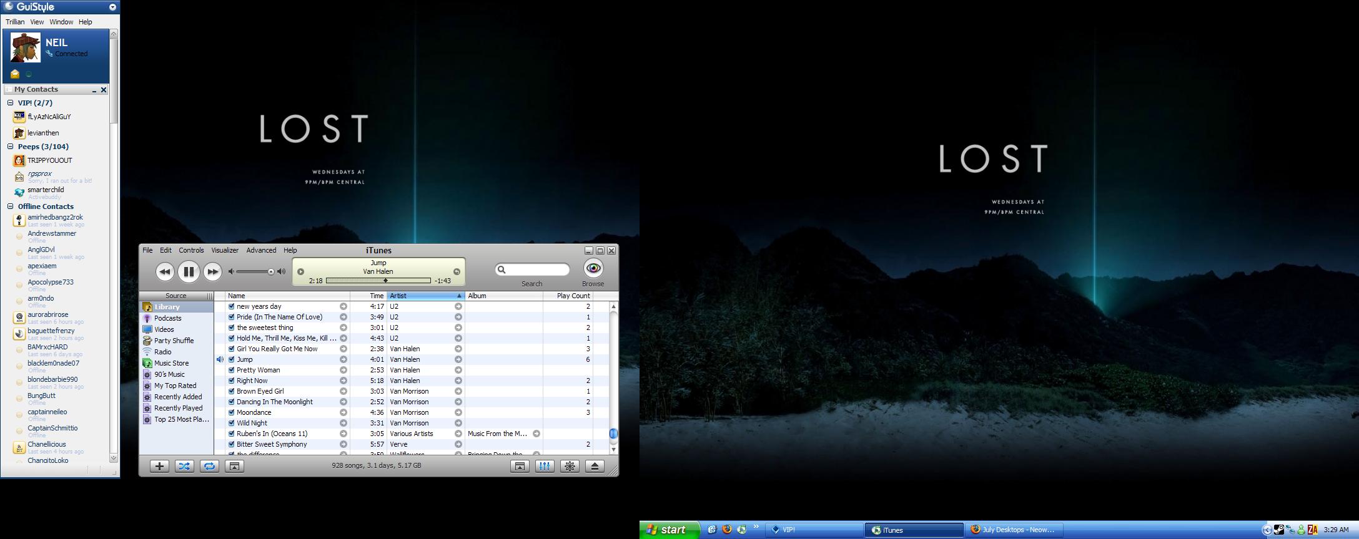
Task: Open the Trillian menu
Action: 15,22
